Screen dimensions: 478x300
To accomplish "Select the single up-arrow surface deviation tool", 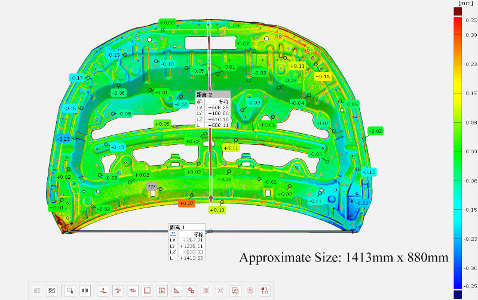I will (103, 290).
